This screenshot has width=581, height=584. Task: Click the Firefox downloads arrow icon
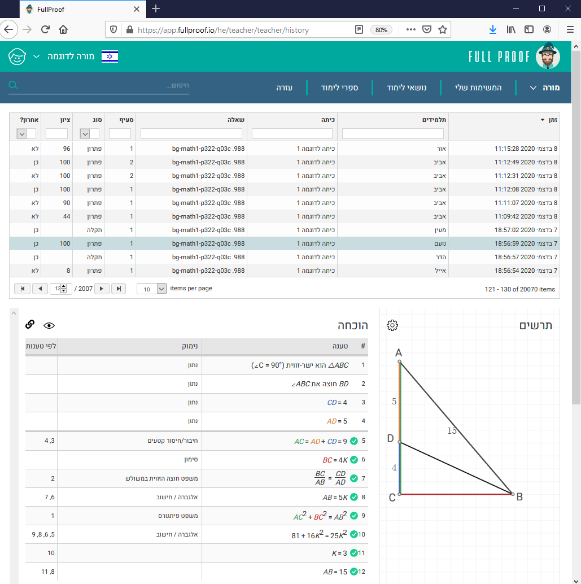492,29
